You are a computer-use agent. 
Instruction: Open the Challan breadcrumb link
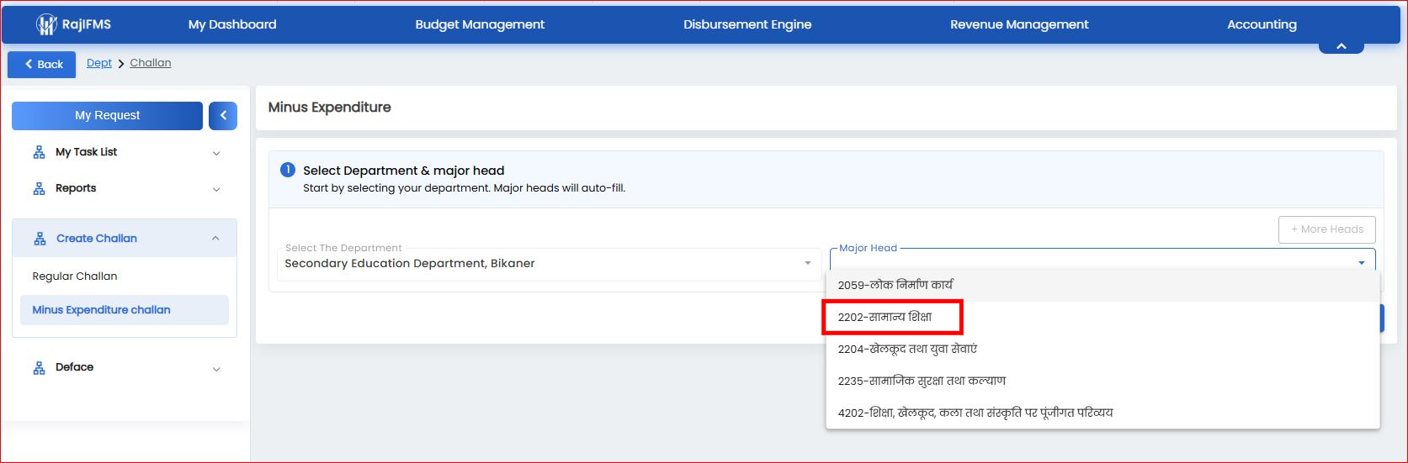coord(151,63)
